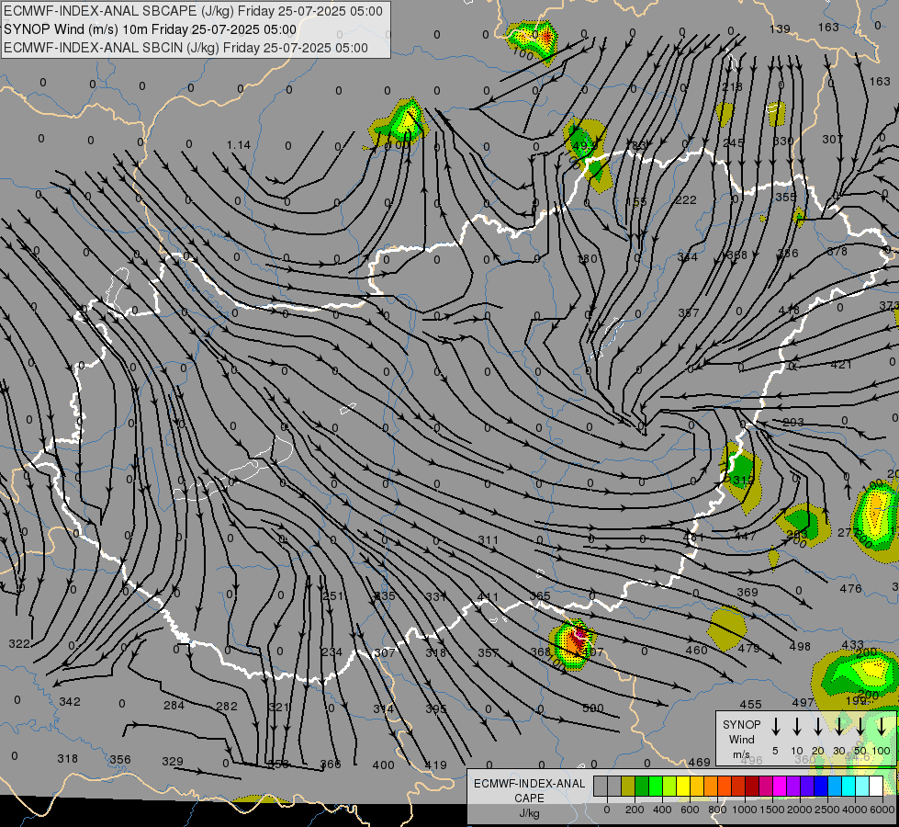The image size is (899, 827).
Task: Click the map value 322
Action: pos(19,644)
